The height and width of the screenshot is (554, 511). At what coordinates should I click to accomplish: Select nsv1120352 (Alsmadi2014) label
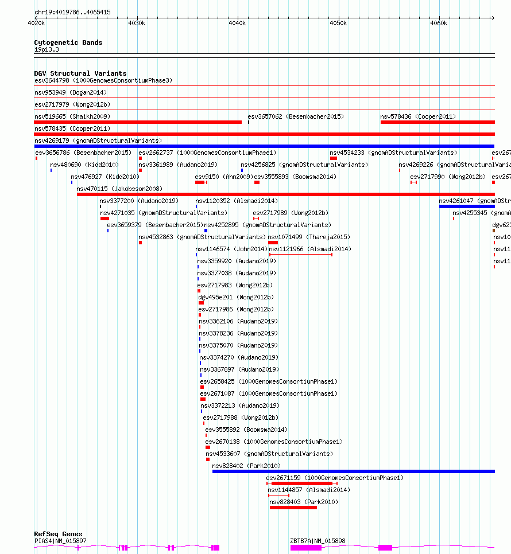[237, 201]
